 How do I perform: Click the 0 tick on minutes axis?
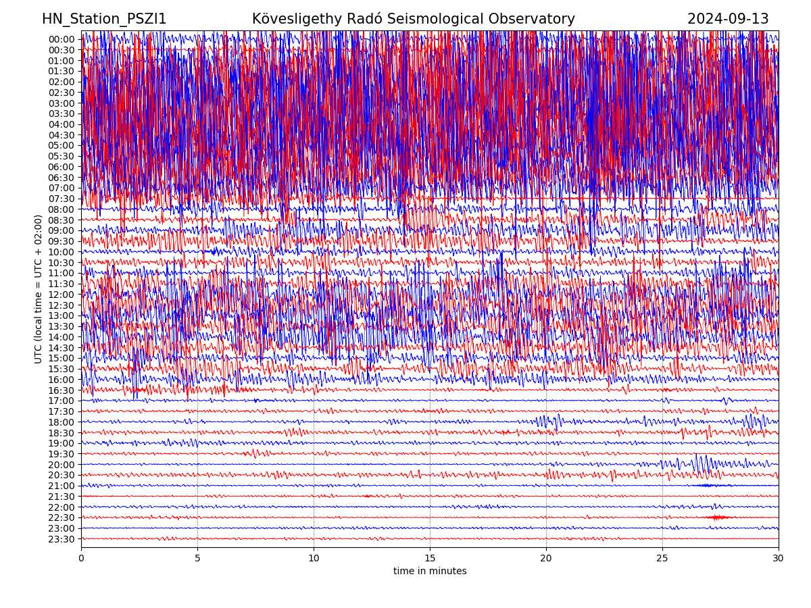coord(81,559)
